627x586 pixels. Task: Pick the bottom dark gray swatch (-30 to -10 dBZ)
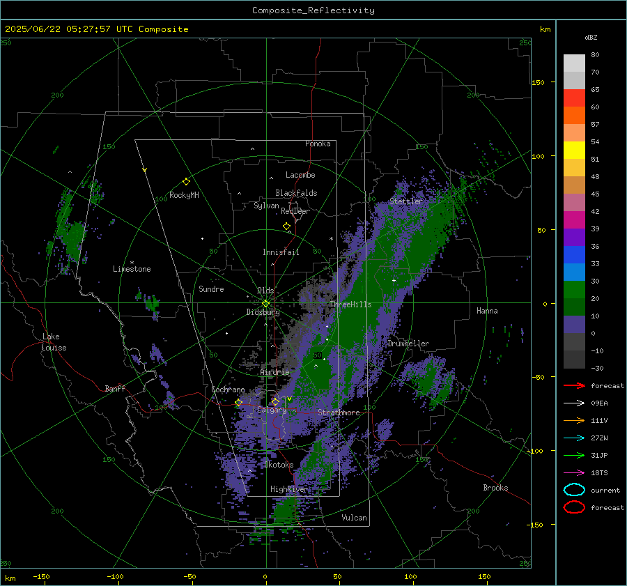pyautogui.click(x=574, y=360)
